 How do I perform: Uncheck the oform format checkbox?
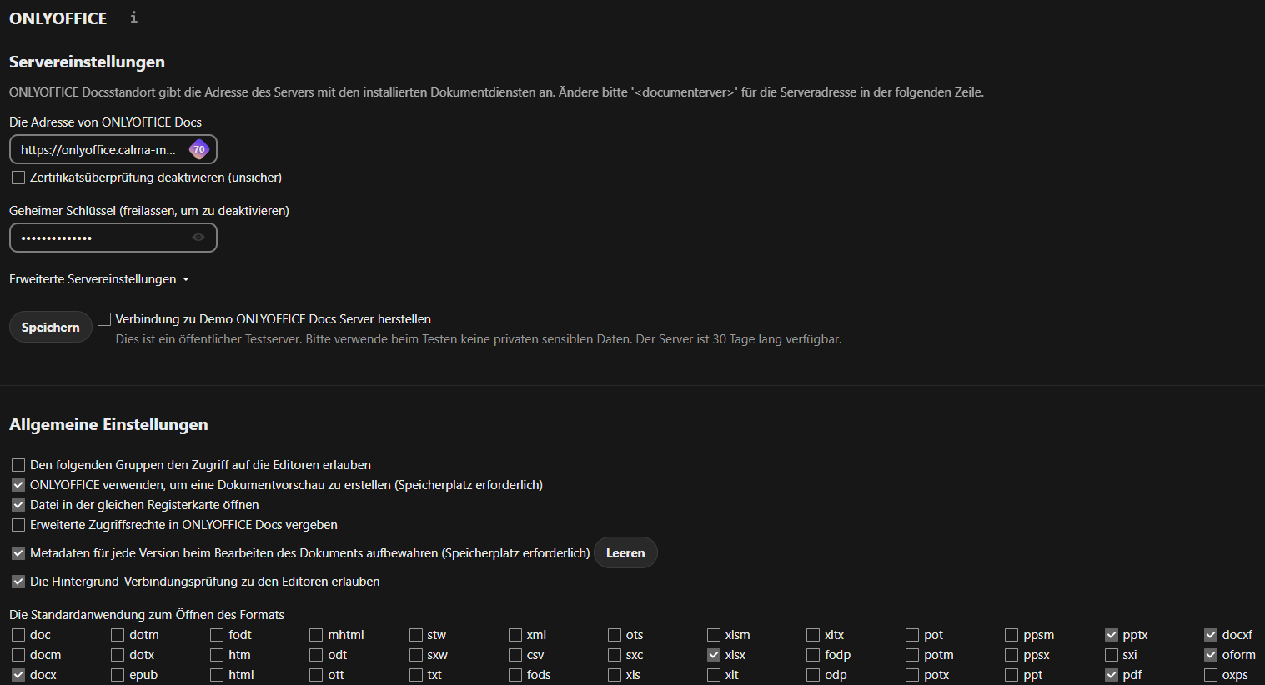1211,655
